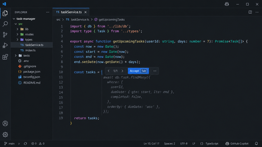Collapse the task-manager root folder
This screenshot has width=262, height=147.
click(x=14, y=19)
